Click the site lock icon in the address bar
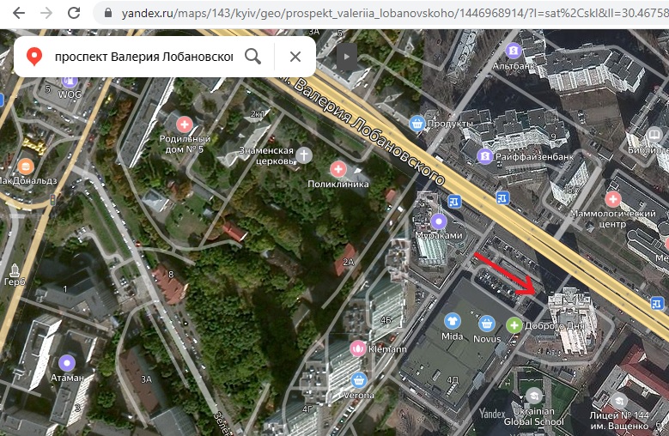 click(107, 14)
